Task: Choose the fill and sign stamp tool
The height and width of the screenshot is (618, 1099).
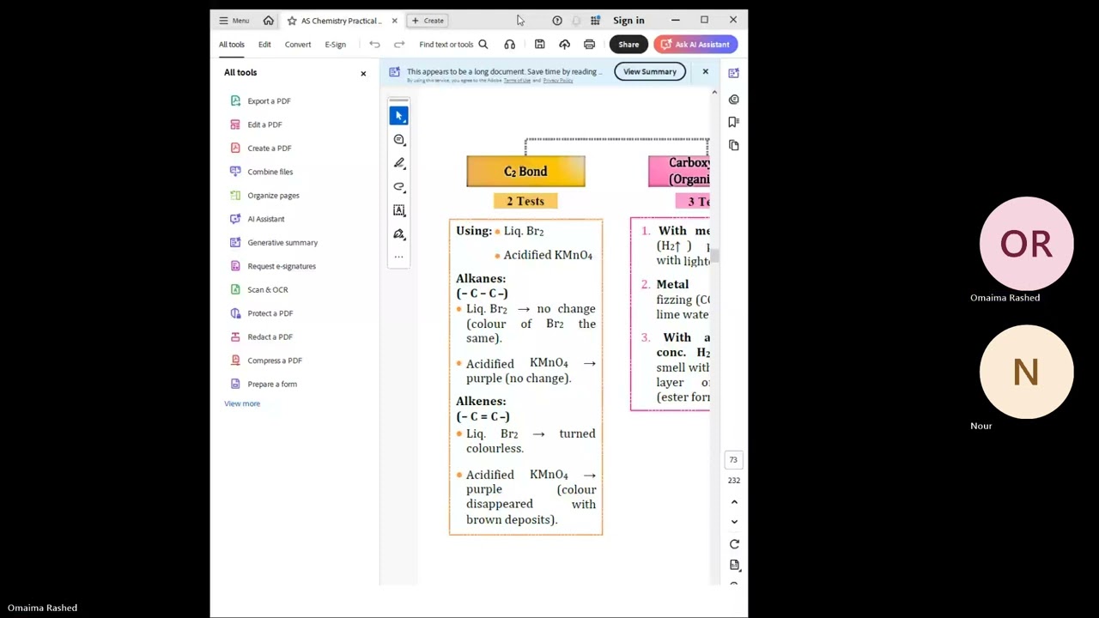Action: click(399, 234)
